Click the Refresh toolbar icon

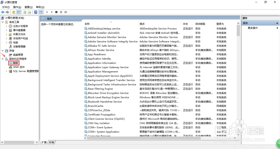click(25, 12)
